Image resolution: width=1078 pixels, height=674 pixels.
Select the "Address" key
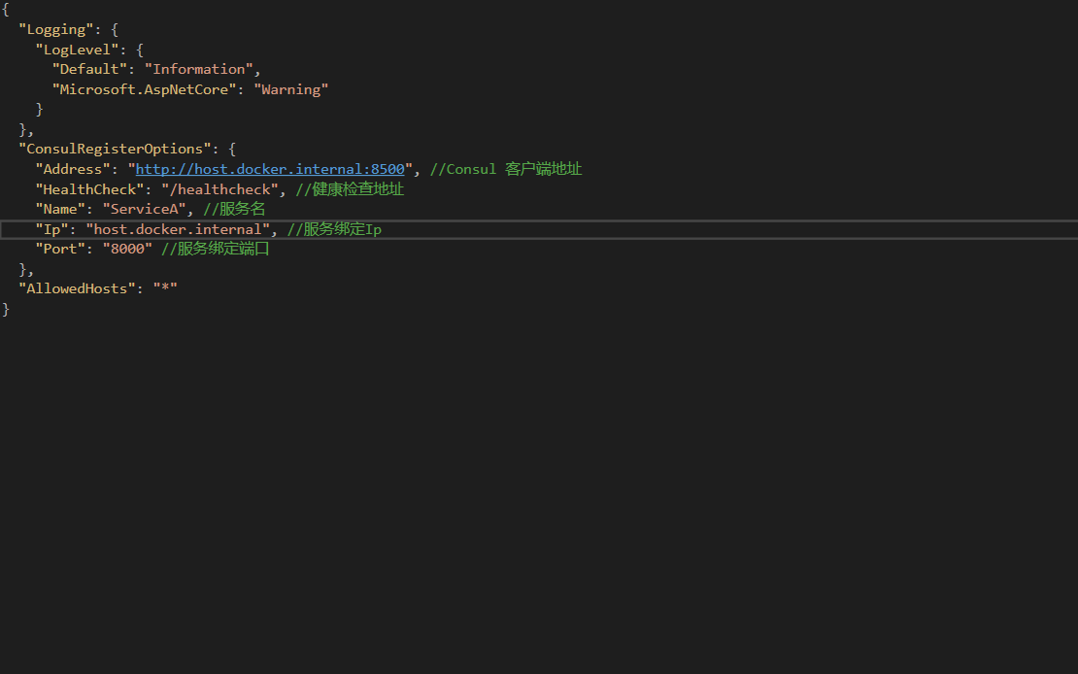point(72,168)
